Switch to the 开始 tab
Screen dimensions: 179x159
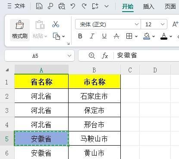point(128,6)
